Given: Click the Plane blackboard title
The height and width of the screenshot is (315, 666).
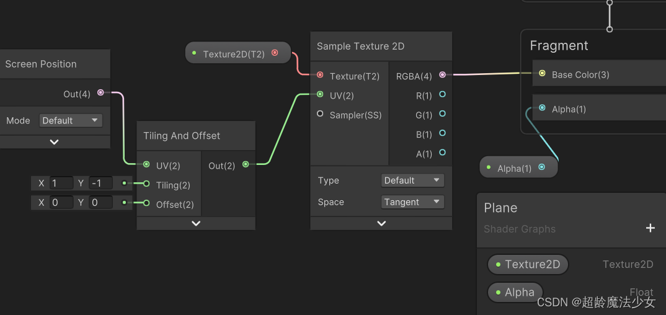Looking at the screenshot, I should coord(500,208).
